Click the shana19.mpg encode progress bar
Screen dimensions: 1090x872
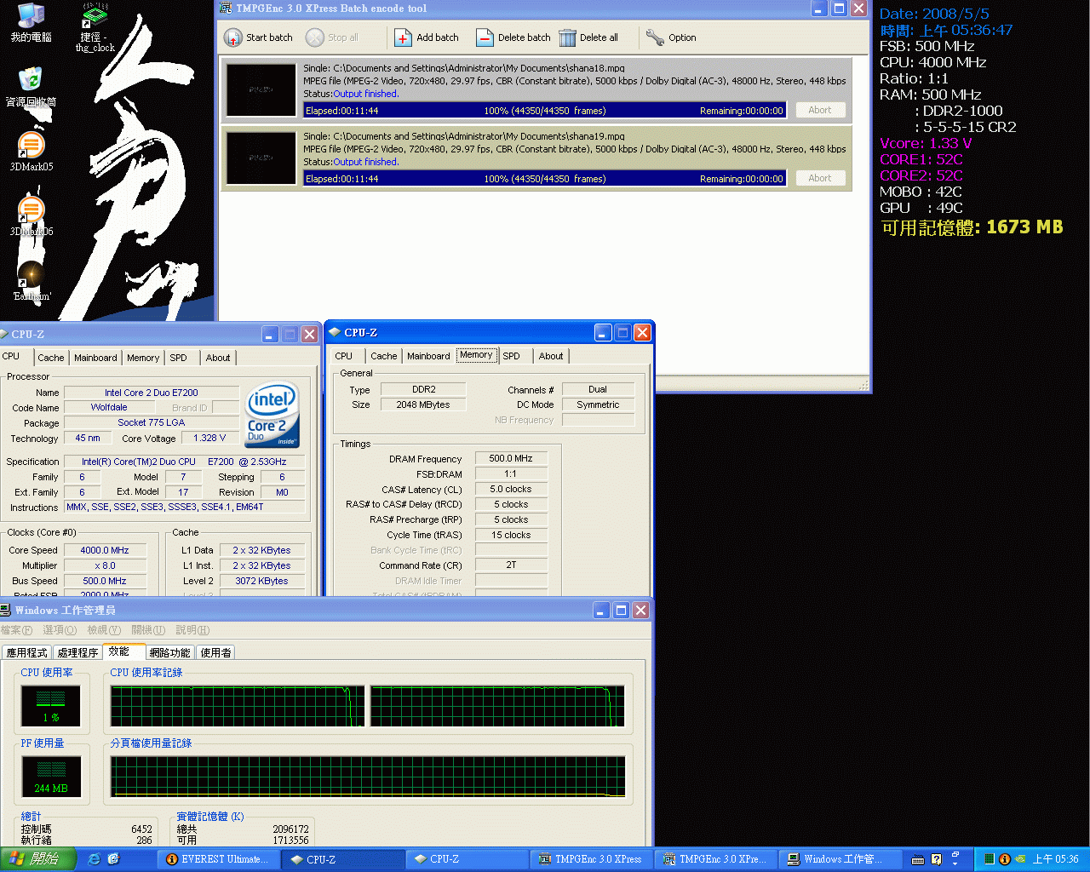545,179
